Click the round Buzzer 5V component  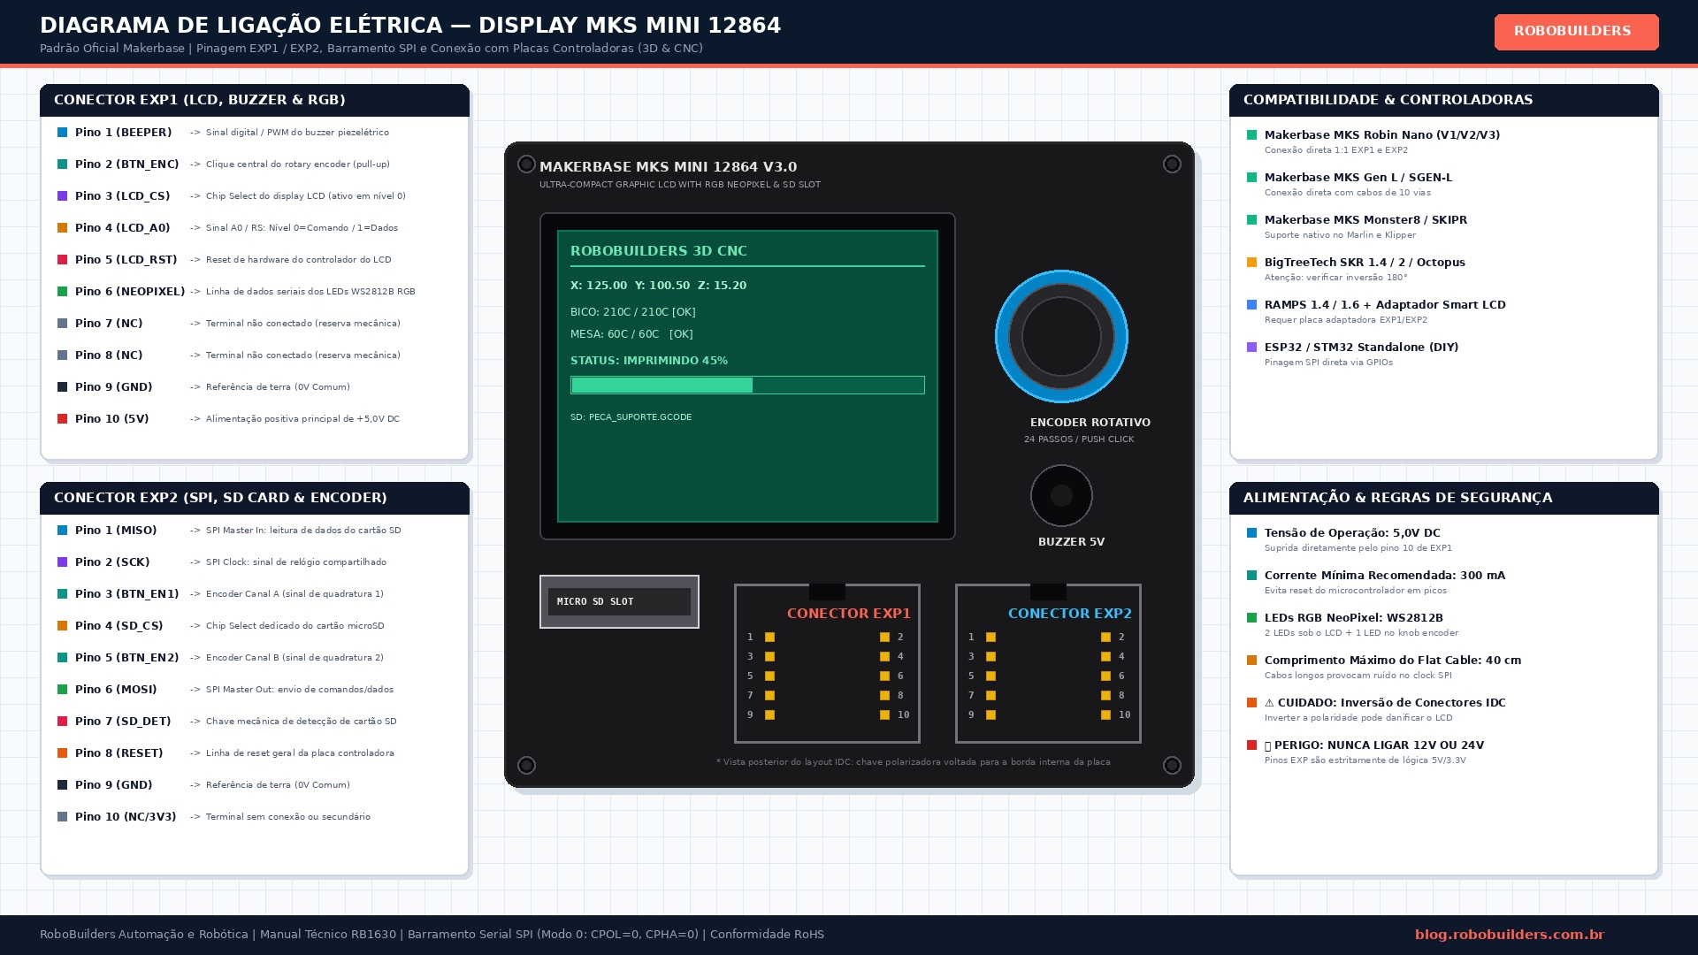click(1061, 495)
